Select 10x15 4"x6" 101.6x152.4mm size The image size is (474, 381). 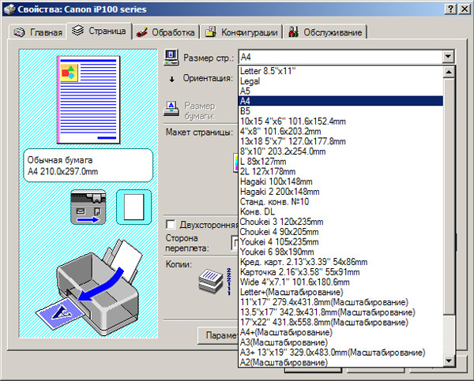click(x=340, y=121)
